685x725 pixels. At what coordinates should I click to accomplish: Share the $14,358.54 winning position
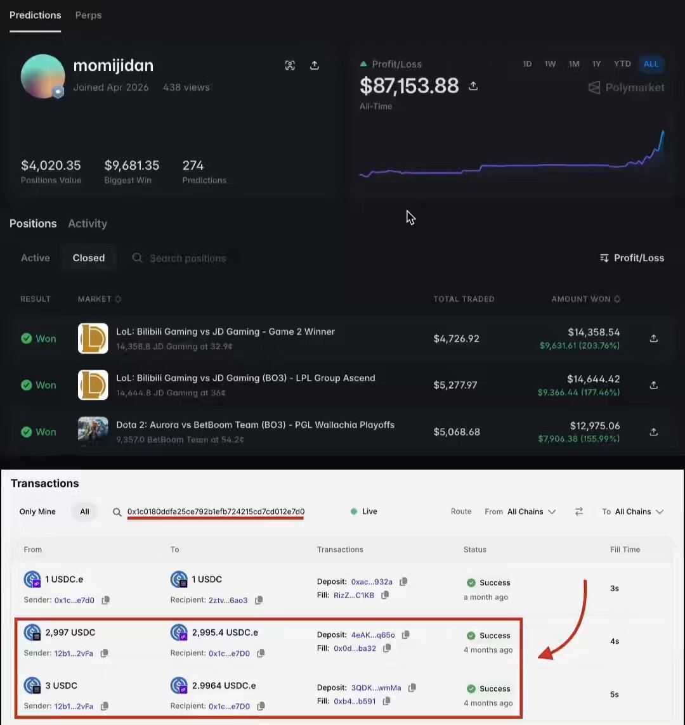pos(653,338)
